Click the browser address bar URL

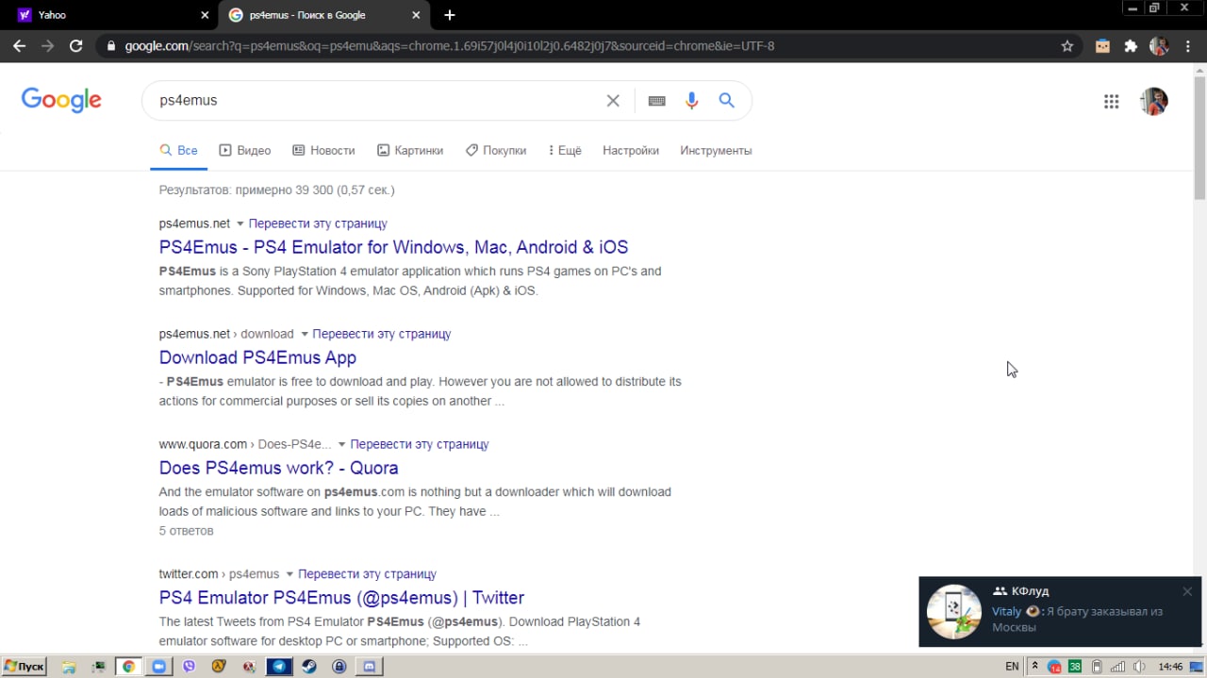point(450,45)
